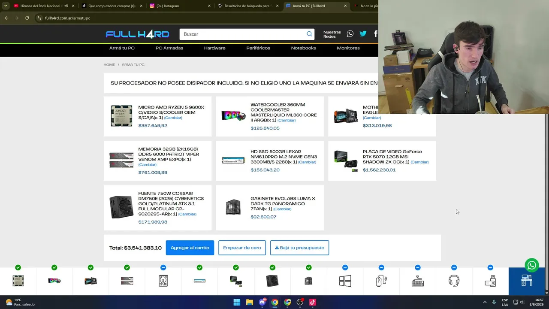Open the Armá tu PC menu item
Screen dimensions: 549x309
pos(122,48)
